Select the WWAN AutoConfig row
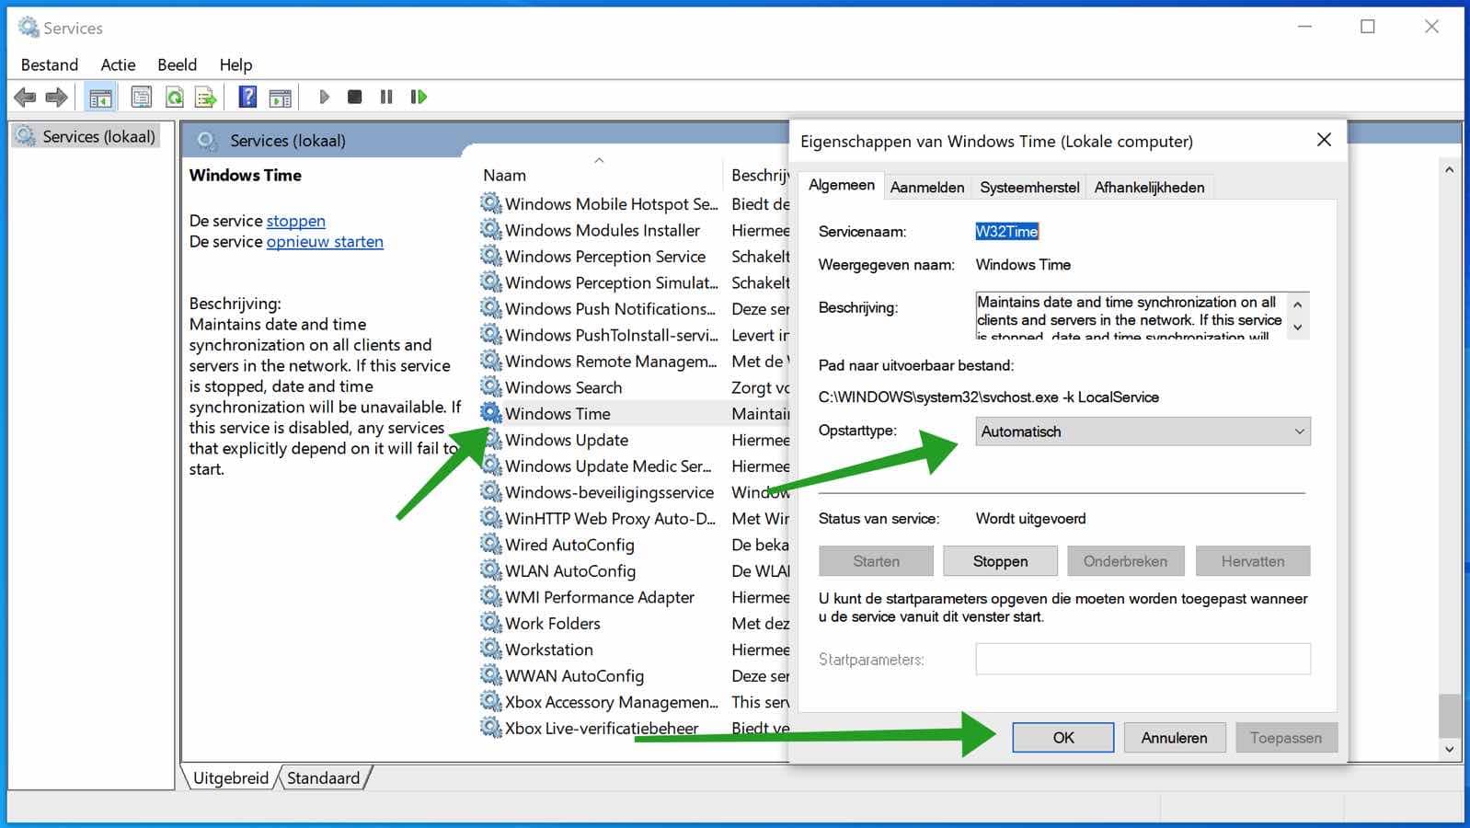This screenshot has width=1470, height=828. [633, 675]
